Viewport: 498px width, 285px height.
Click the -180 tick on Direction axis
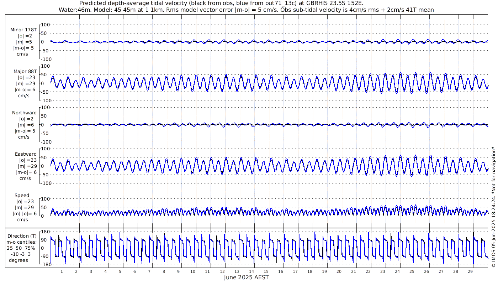[x=44, y=265]
